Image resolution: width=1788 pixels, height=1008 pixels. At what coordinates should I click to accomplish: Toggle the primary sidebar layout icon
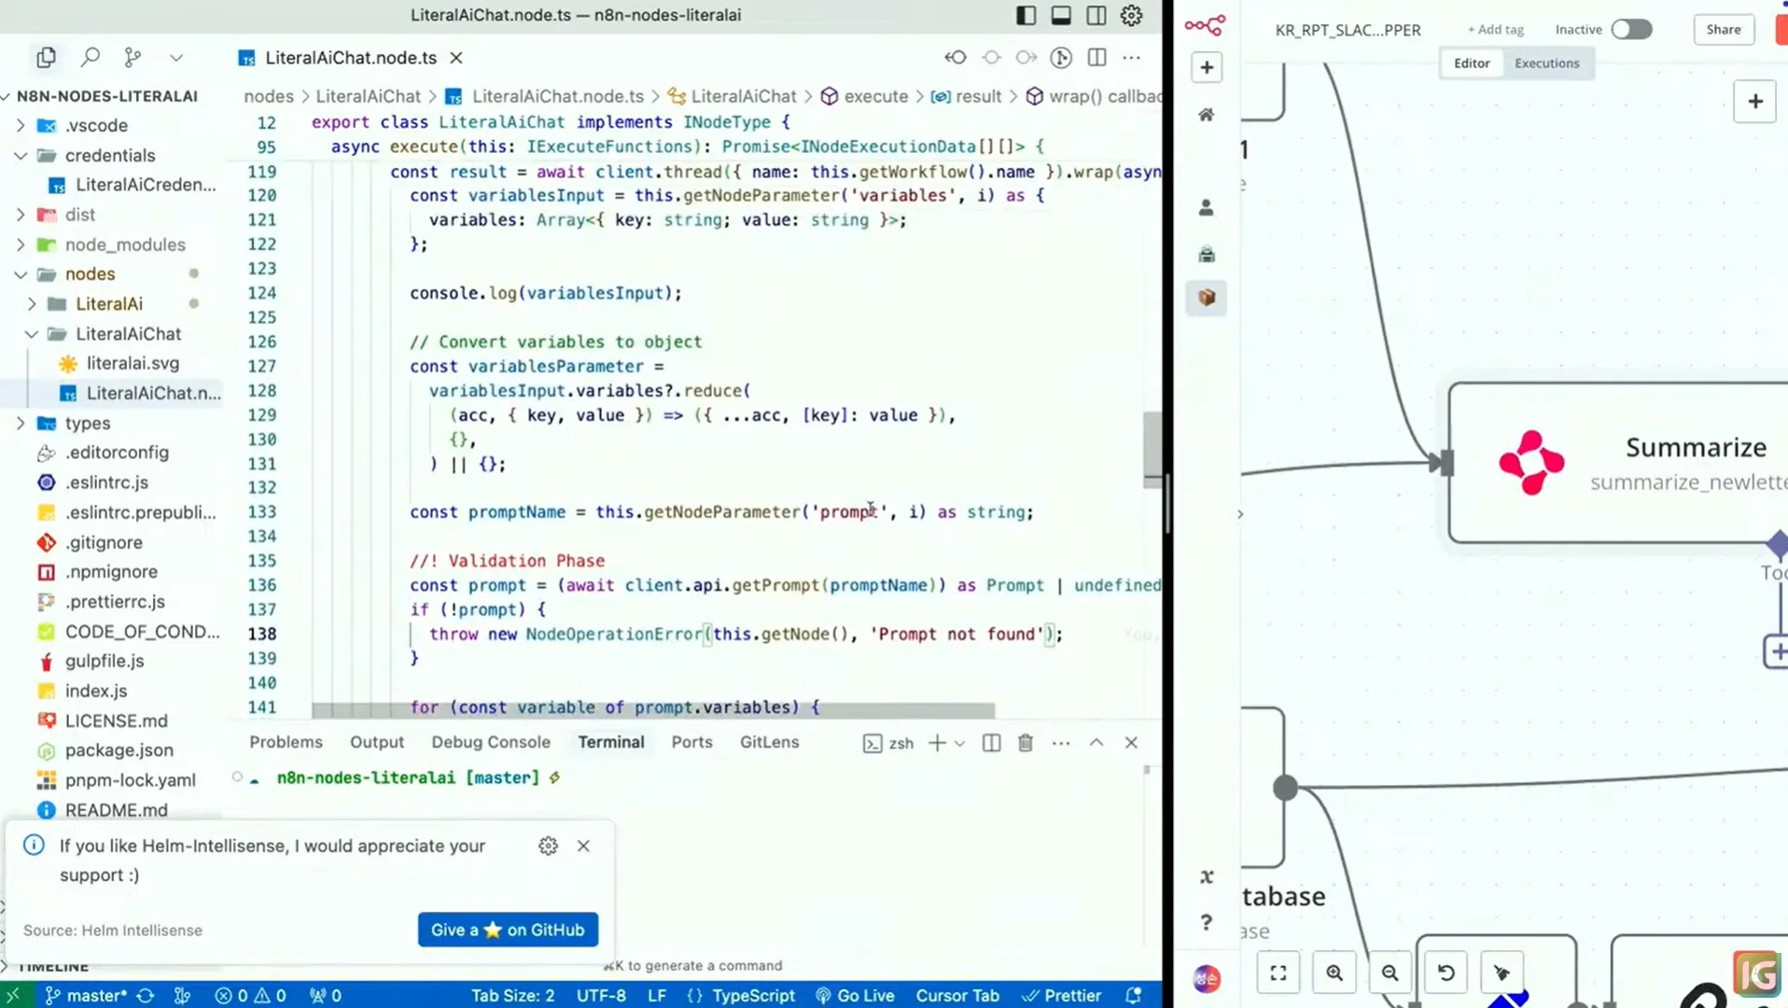click(1026, 15)
